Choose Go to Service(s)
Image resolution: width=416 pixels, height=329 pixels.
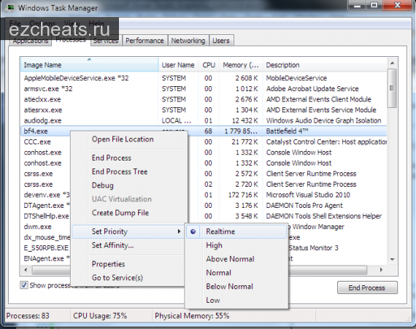pyautogui.click(x=118, y=277)
